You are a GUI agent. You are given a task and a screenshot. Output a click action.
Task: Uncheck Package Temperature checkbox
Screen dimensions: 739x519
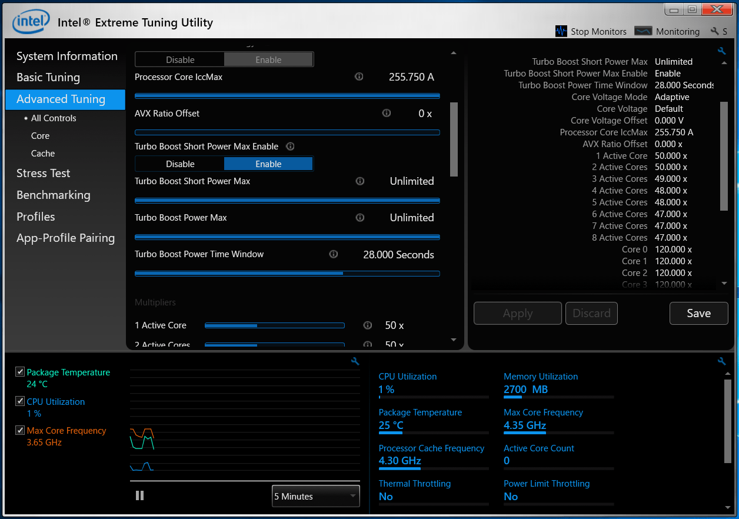click(20, 372)
